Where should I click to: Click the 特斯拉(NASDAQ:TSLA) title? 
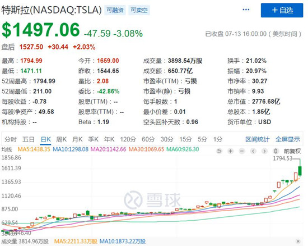coord(52,10)
